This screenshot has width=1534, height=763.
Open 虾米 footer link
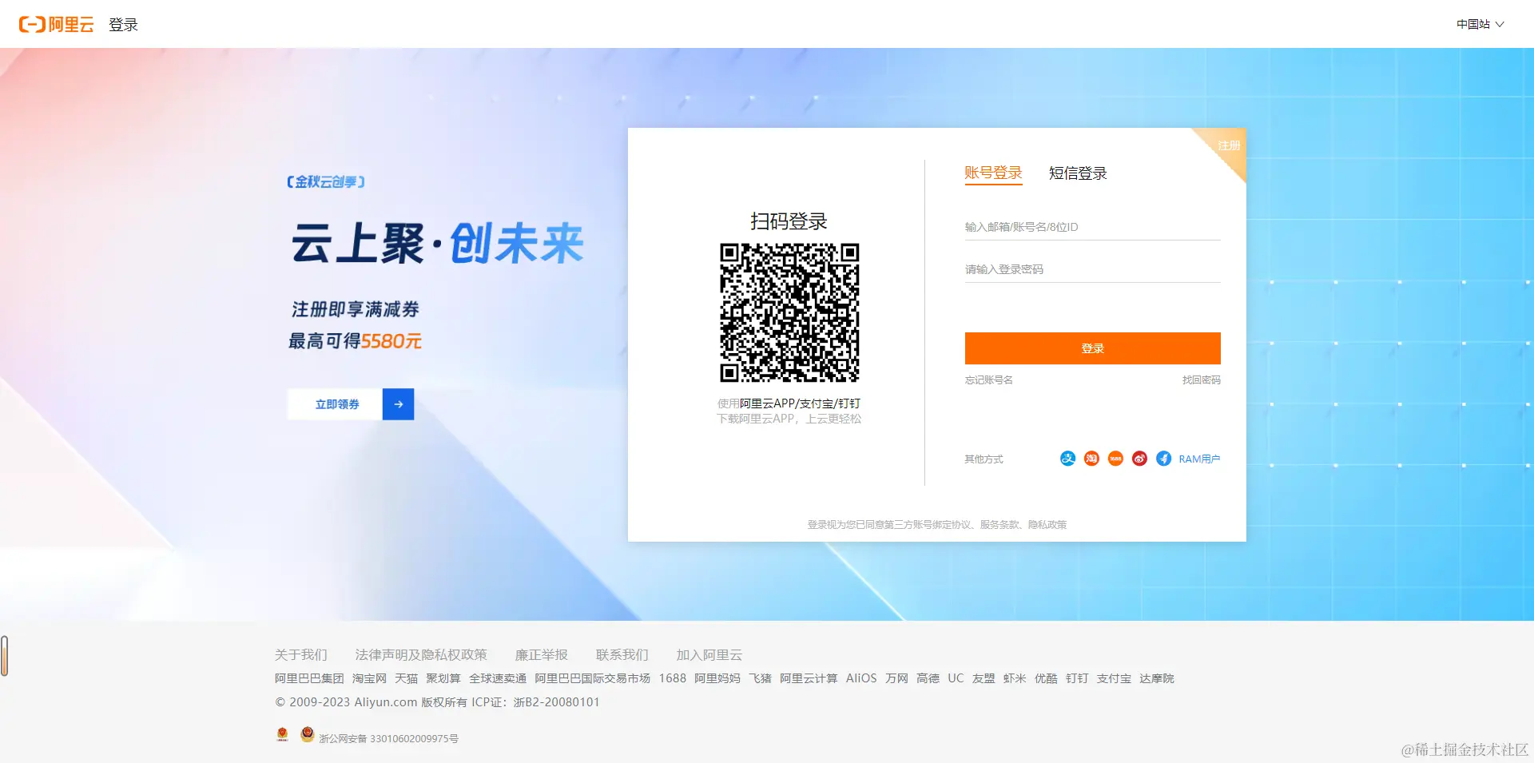(1015, 678)
